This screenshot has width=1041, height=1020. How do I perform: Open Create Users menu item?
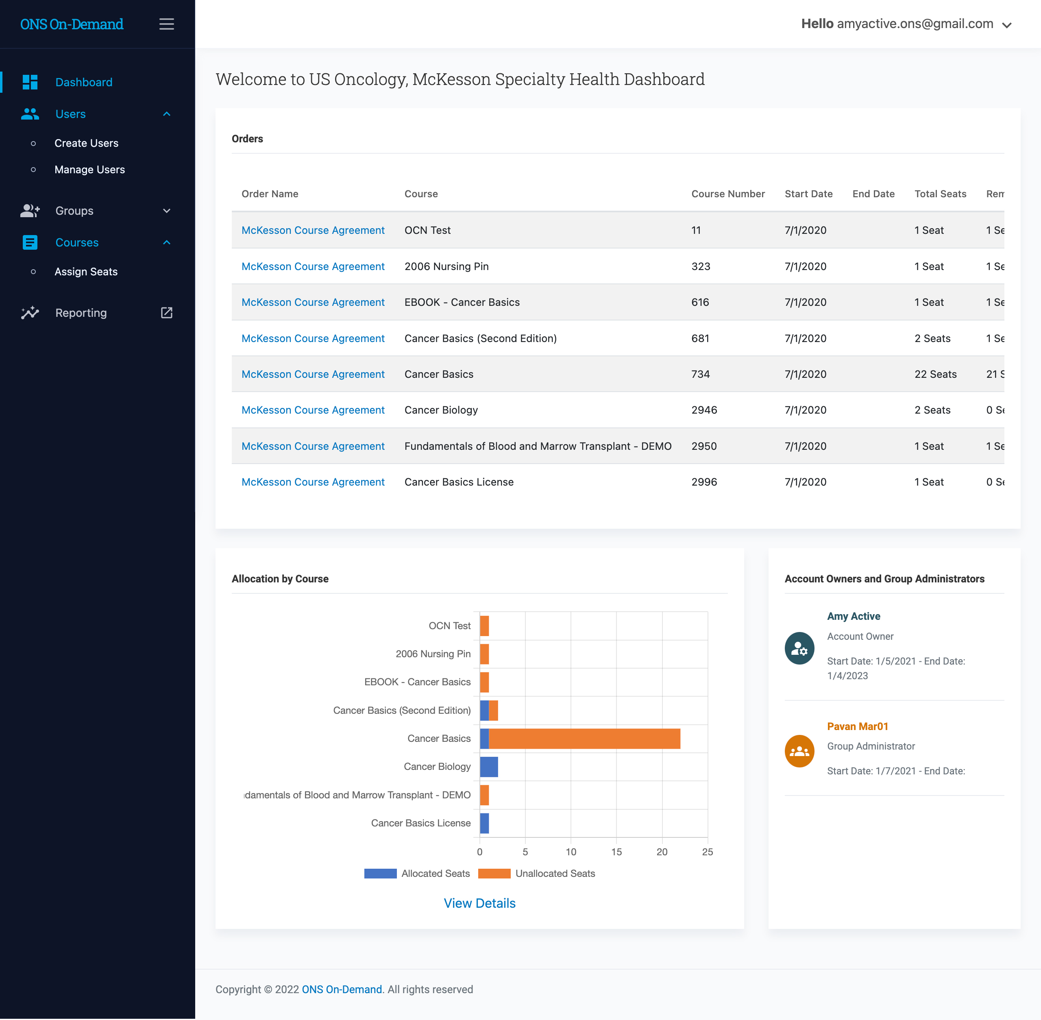click(86, 143)
